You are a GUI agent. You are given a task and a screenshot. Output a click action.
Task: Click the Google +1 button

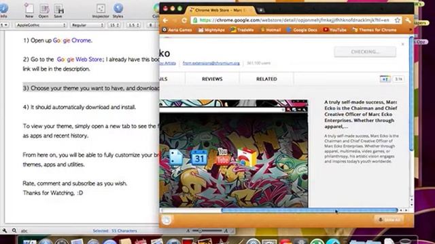[x=385, y=79]
